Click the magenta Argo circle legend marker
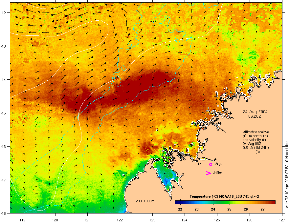This screenshot has width=289, height=223. click(x=211, y=164)
